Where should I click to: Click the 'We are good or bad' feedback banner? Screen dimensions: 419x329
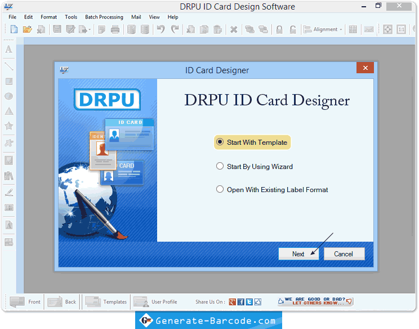tap(315, 301)
